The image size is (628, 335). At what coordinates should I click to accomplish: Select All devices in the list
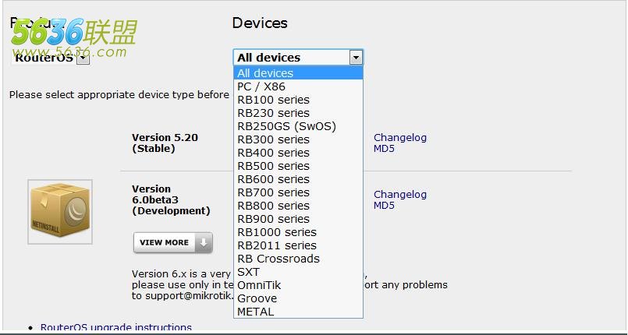[298, 73]
